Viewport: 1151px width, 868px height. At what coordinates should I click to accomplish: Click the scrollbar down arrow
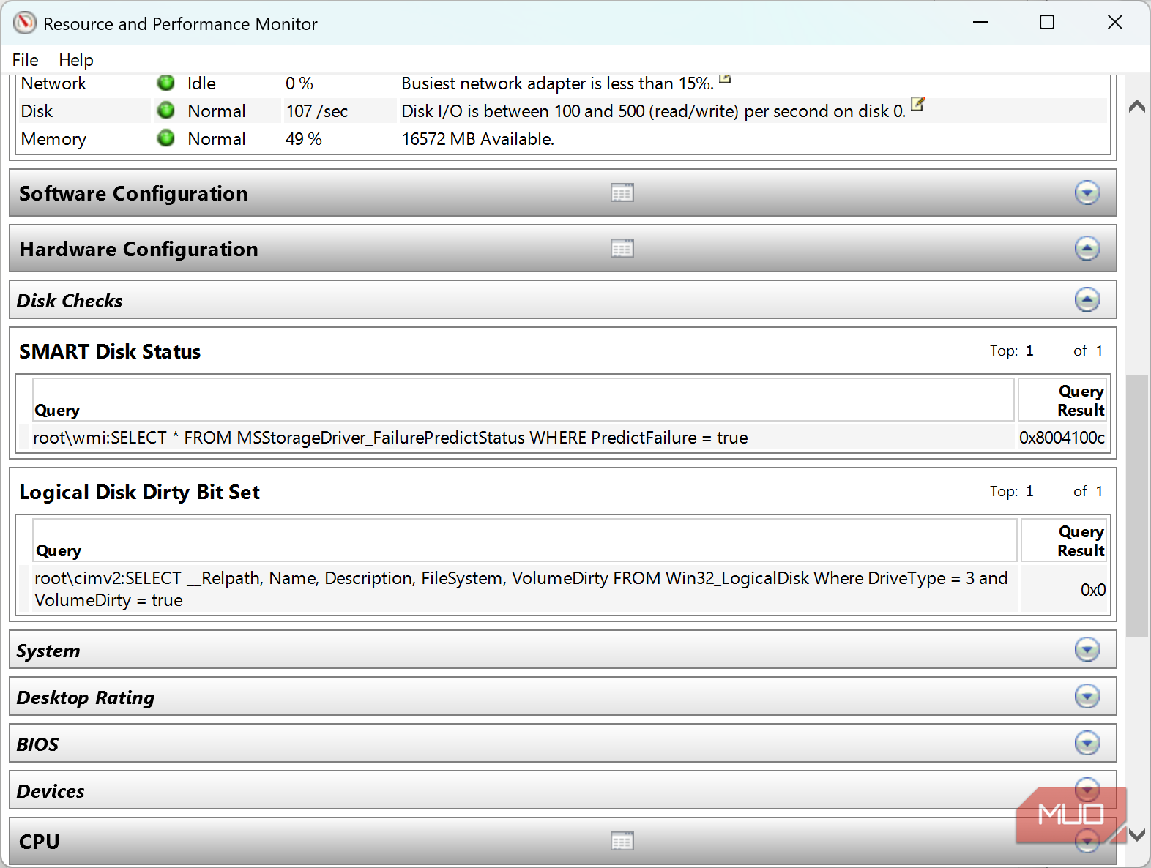coord(1137,834)
